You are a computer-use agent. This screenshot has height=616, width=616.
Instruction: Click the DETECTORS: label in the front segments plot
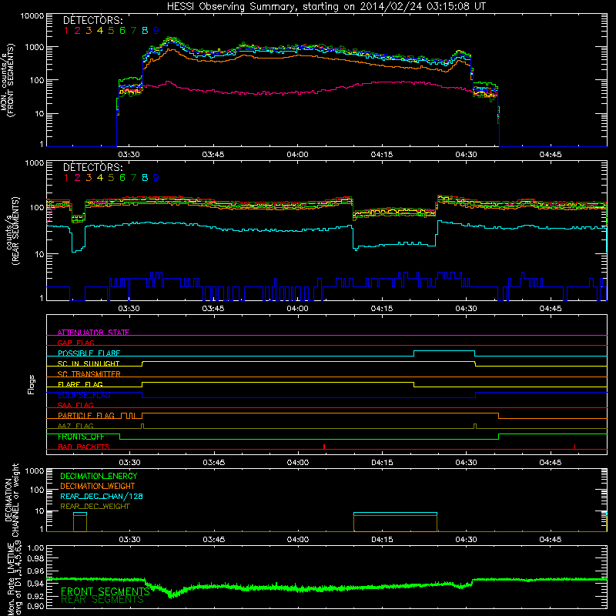pyautogui.click(x=92, y=21)
